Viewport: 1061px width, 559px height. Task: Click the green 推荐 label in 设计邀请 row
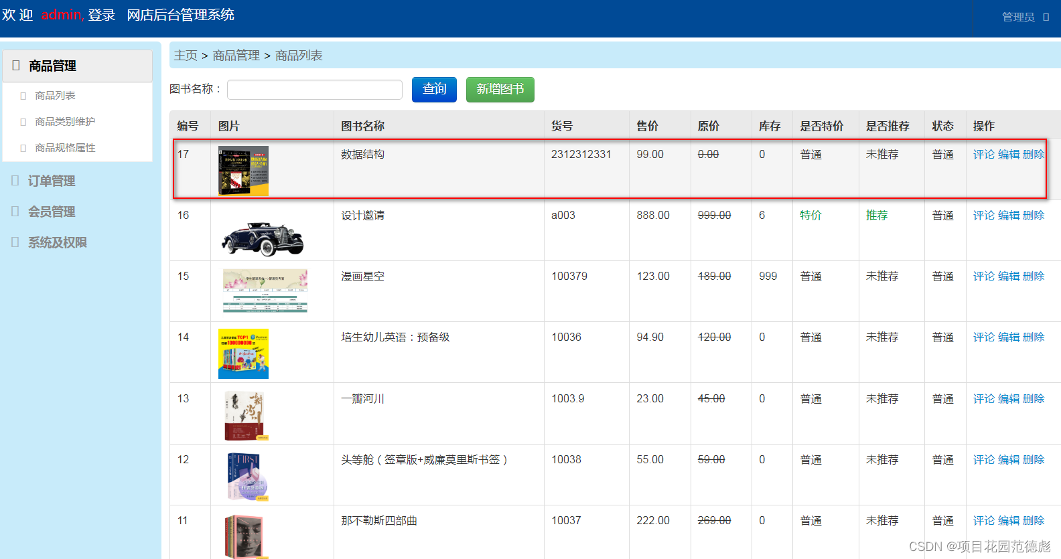click(x=877, y=216)
